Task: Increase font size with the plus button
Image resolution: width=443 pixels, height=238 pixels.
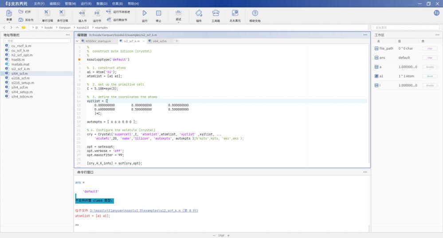Action: (x=228, y=235)
